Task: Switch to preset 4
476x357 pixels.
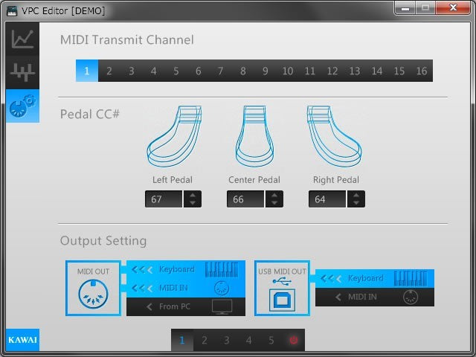Action: click(249, 340)
